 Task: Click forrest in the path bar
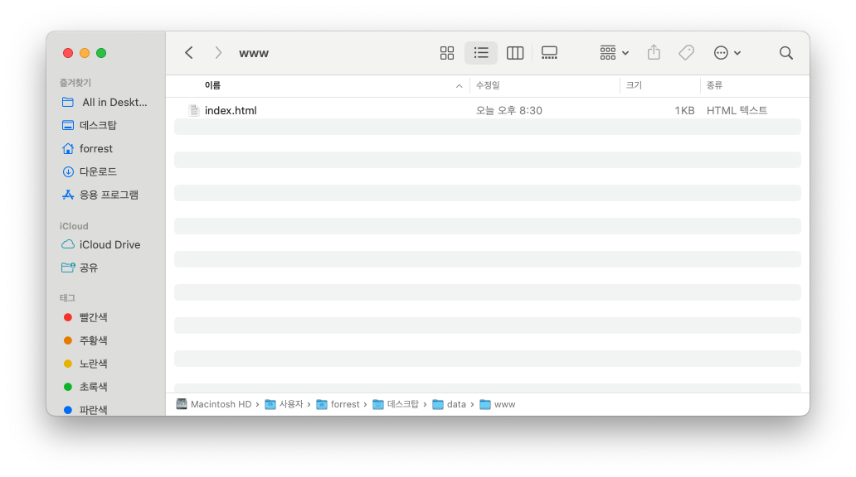(338, 404)
